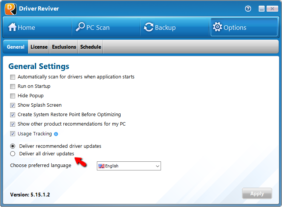Select Deliver all driver updates
This screenshot has width=282, height=207.
[x=13, y=153]
